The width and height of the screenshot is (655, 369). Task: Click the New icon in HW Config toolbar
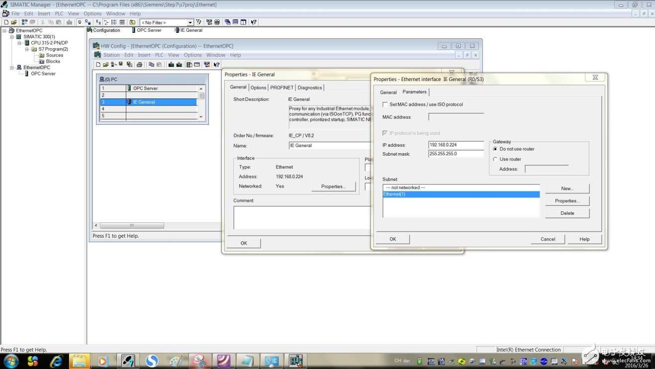tap(98, 65)
